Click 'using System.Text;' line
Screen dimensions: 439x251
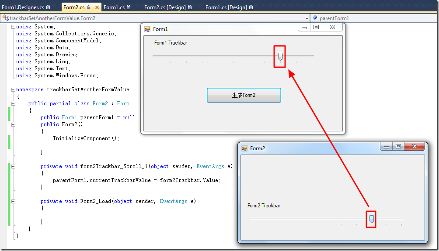click(43, 69)
